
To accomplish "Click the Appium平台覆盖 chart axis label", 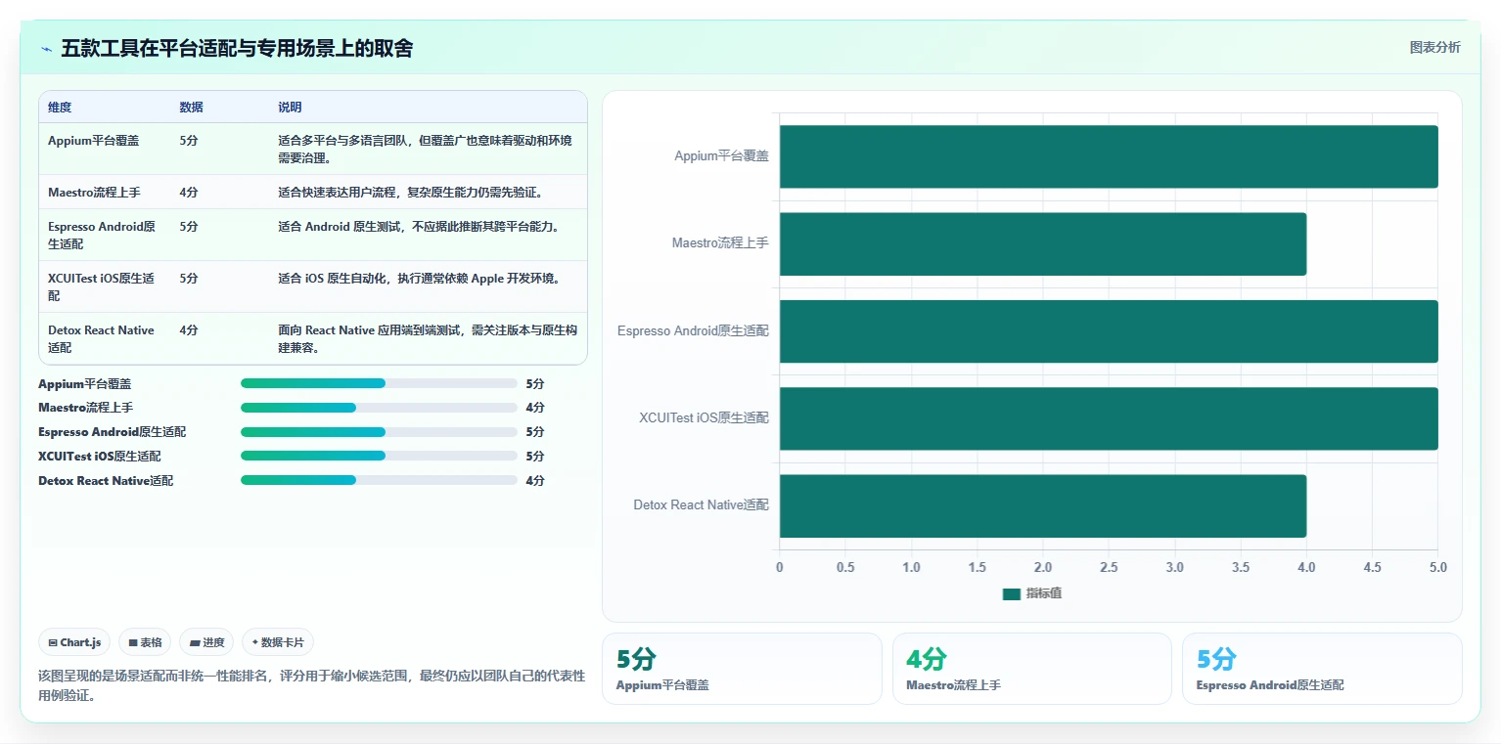I will pos(721,156).
